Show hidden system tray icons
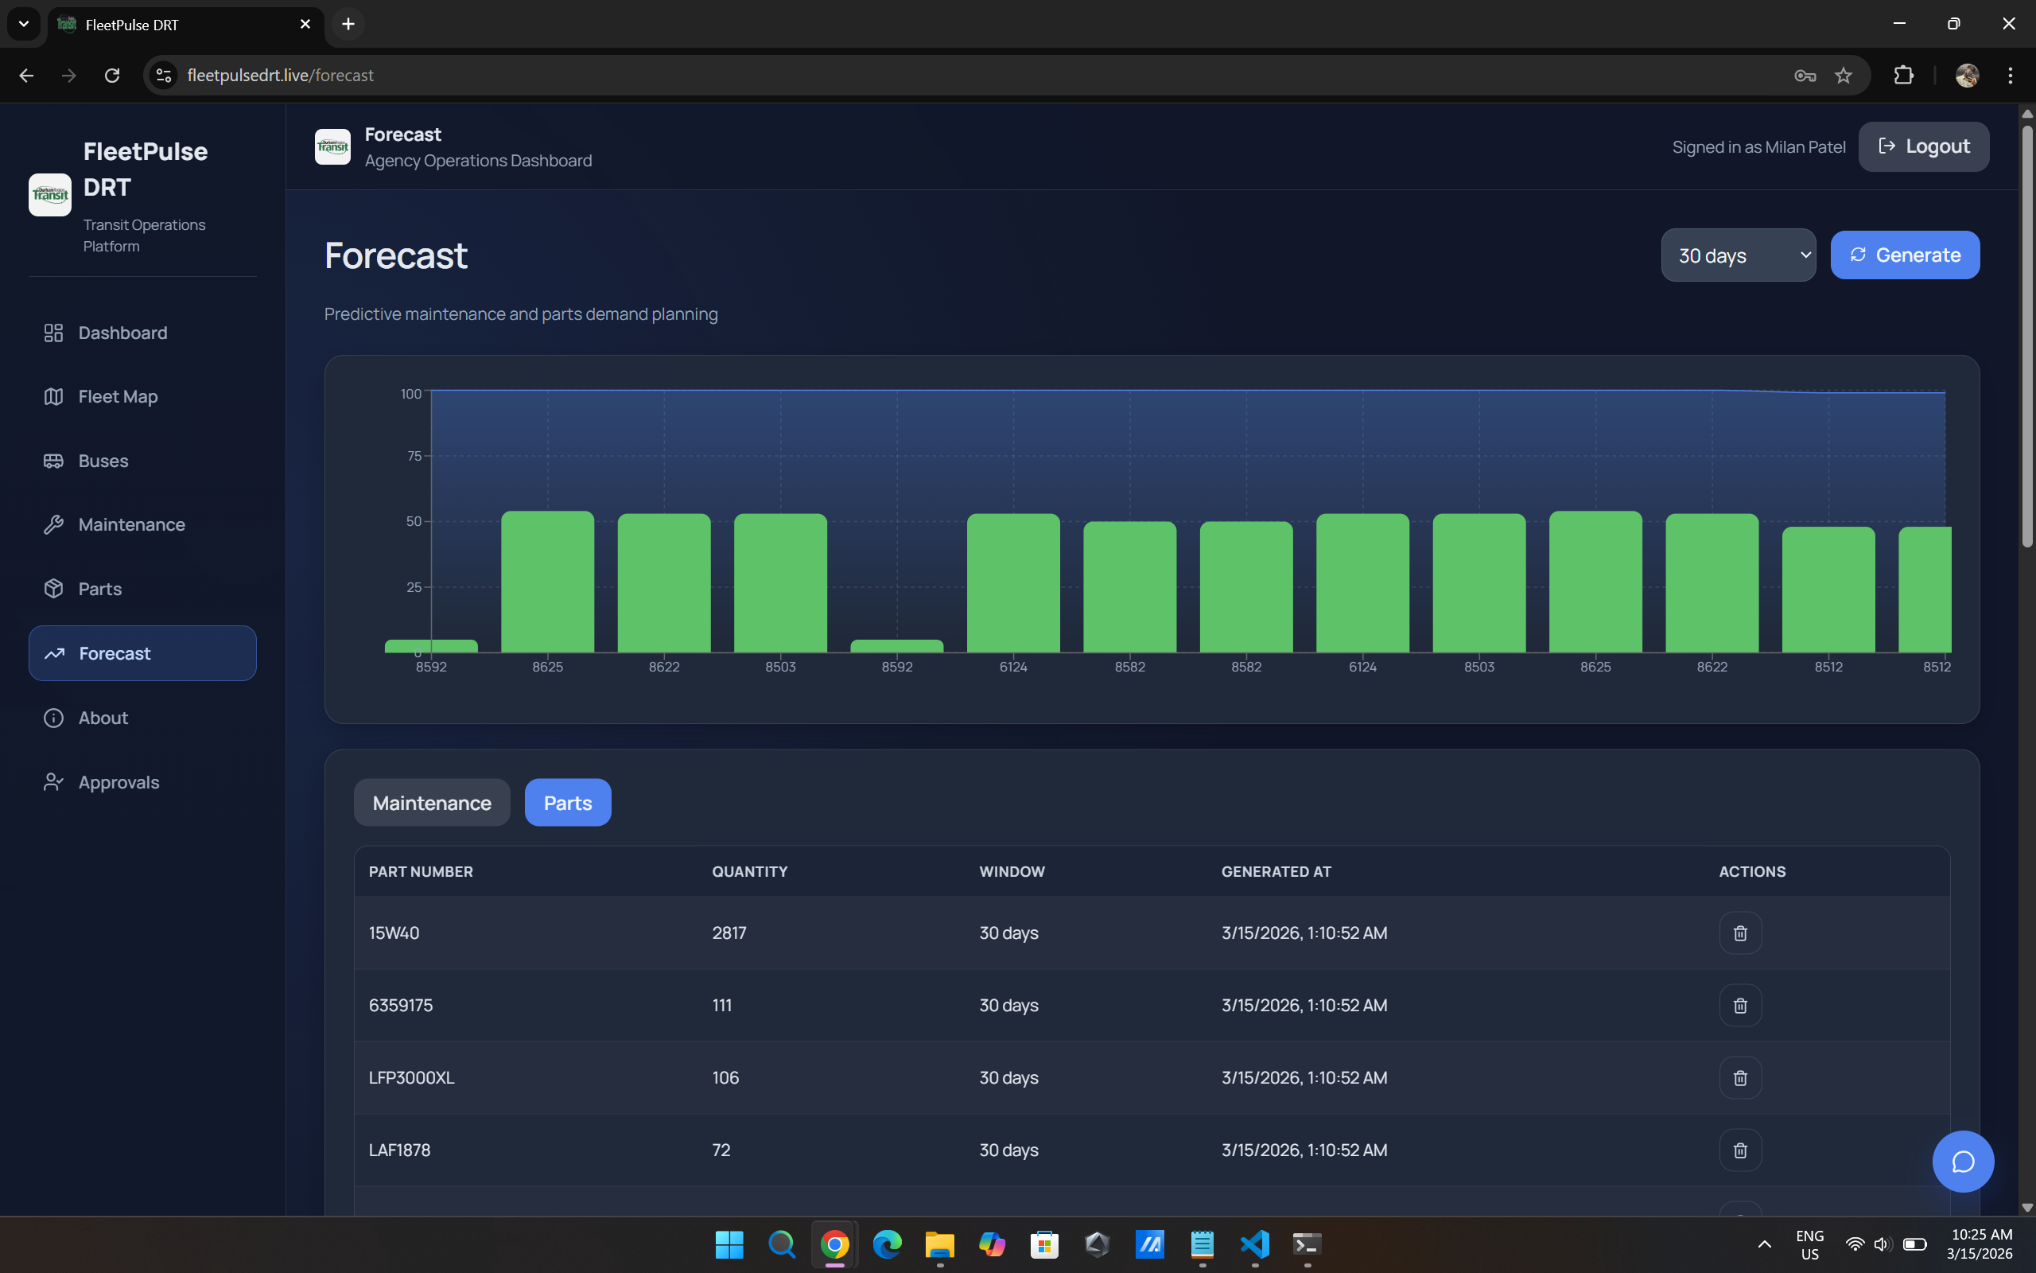Image resolution: width=2036 pixels, height=1273 pixels. click(1764, 1244)
